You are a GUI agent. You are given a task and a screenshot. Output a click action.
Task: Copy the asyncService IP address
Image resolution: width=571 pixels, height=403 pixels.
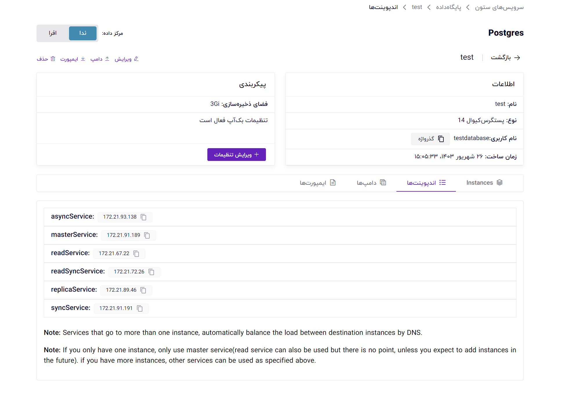click(x=144, y=217)
